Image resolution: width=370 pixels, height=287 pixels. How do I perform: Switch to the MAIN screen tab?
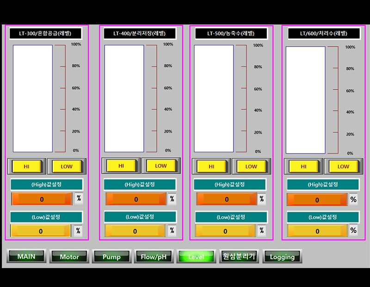26,256
